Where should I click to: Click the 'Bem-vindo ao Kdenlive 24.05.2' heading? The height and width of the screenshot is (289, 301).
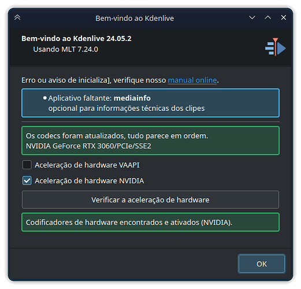click(76, 39)
